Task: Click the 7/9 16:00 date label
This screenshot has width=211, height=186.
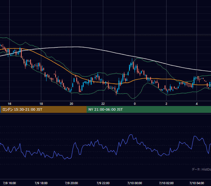Action: pyautogui.click(x=9, y=183)
